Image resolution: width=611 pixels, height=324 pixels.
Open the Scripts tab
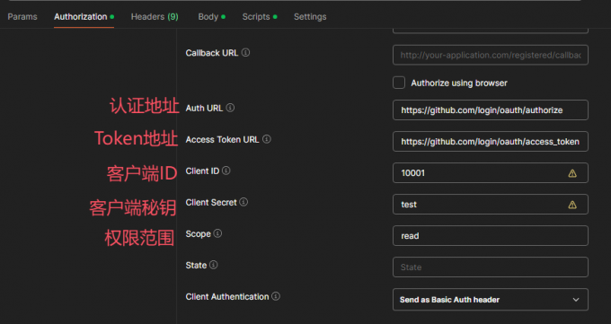pyautogui.click(x=260, y=17)
